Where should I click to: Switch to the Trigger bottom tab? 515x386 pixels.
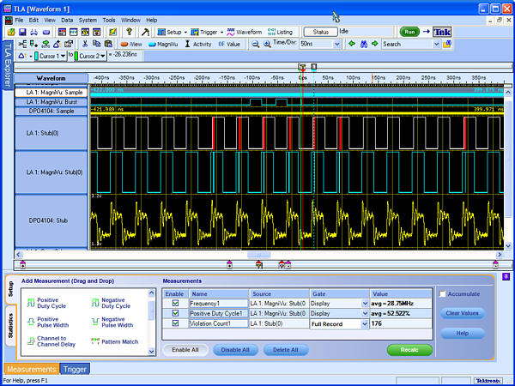[x=75, y=369]
